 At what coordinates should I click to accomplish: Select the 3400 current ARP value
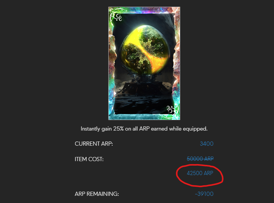click(x=207, y=144)
